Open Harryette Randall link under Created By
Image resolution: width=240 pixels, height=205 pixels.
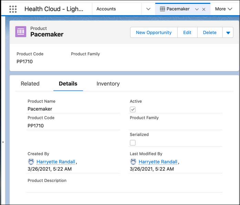pos(56,162)
